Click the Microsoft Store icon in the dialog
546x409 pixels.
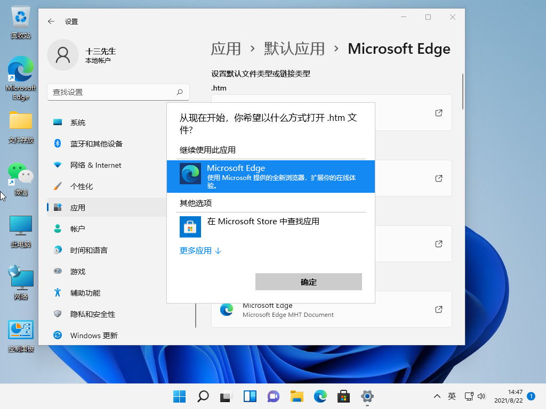[x=190, y=226]
